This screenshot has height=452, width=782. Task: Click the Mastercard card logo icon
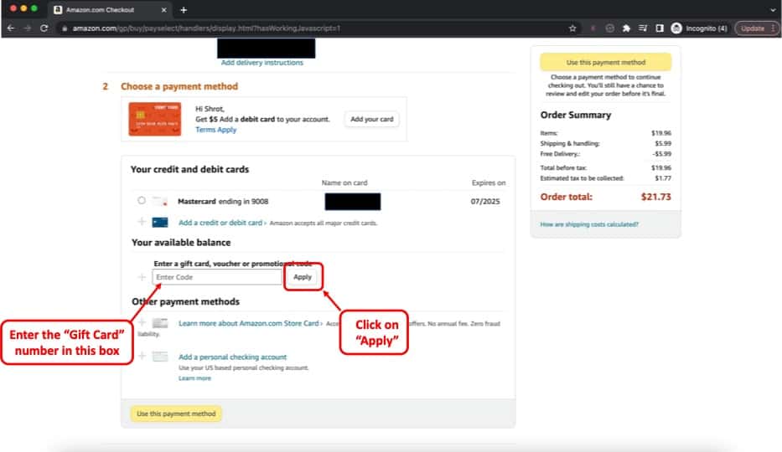click(159, 201)
